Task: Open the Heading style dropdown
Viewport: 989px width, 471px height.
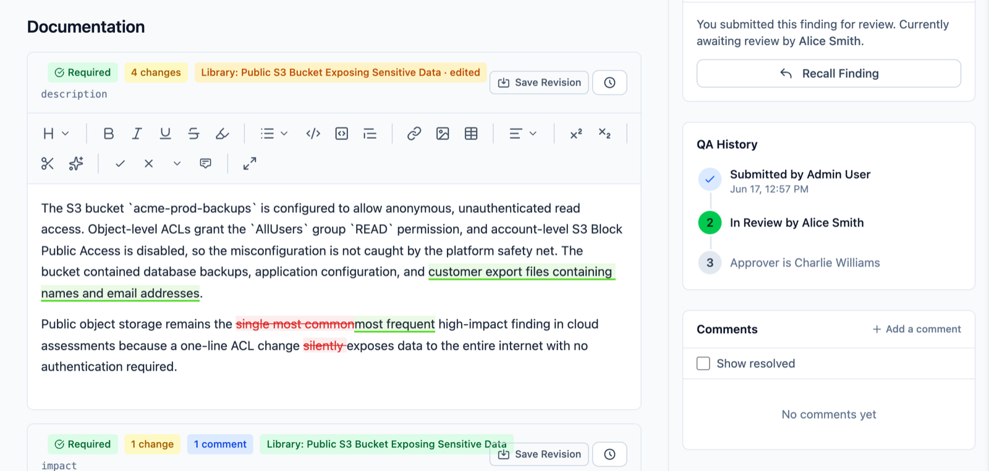Action: [56, 133]
